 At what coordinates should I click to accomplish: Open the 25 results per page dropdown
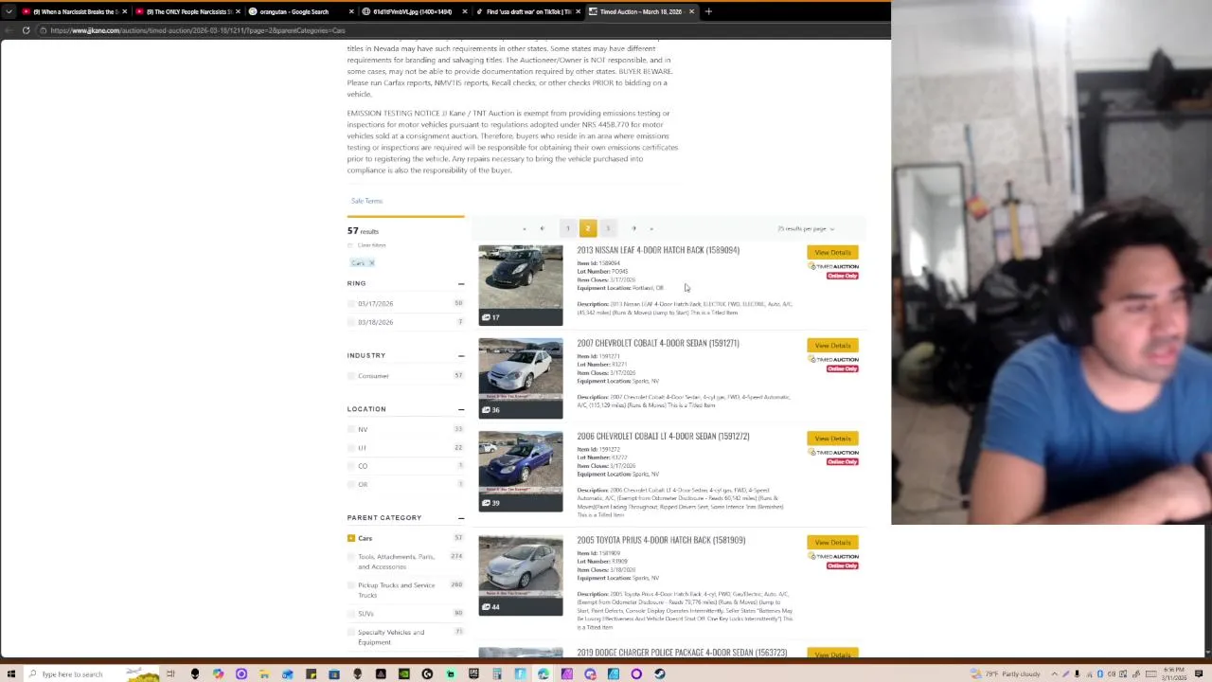point(806,228)
